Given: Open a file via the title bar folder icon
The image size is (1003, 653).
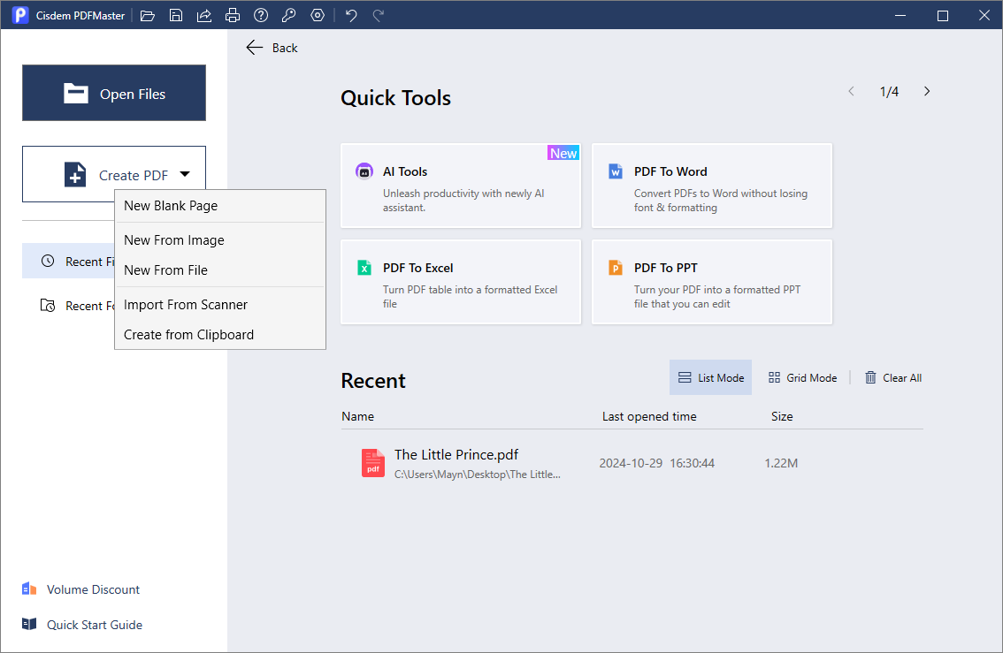Looking at the screenshot, I should [148, 15].
